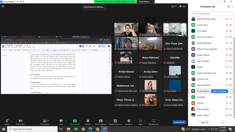Open share options caret beside Share Screen
This screenshot has width=235, height=132.
tap(80, 121)
